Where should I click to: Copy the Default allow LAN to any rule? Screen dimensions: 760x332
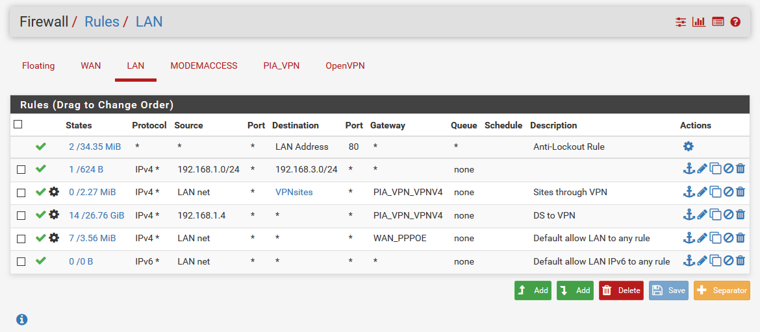715,237
